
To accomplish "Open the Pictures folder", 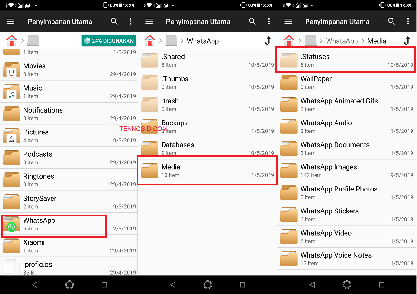I will click(x=69, y=136).
